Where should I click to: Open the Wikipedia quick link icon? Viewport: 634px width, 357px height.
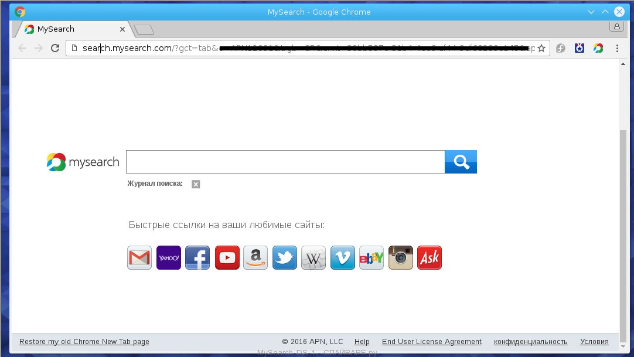[x=313, y=258]
